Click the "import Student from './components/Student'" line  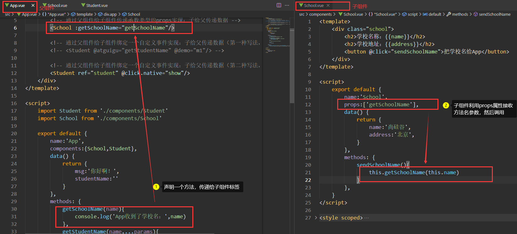pos(103,111)
